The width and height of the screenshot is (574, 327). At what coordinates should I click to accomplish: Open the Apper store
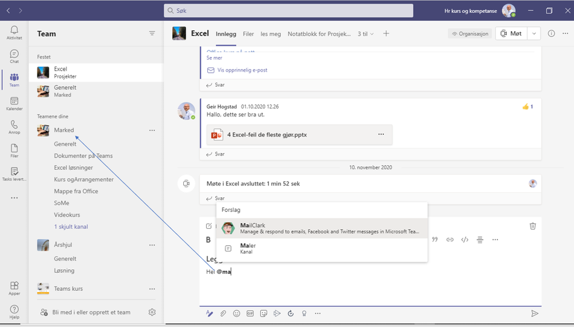pyautogui.click(x=14, y=288)
